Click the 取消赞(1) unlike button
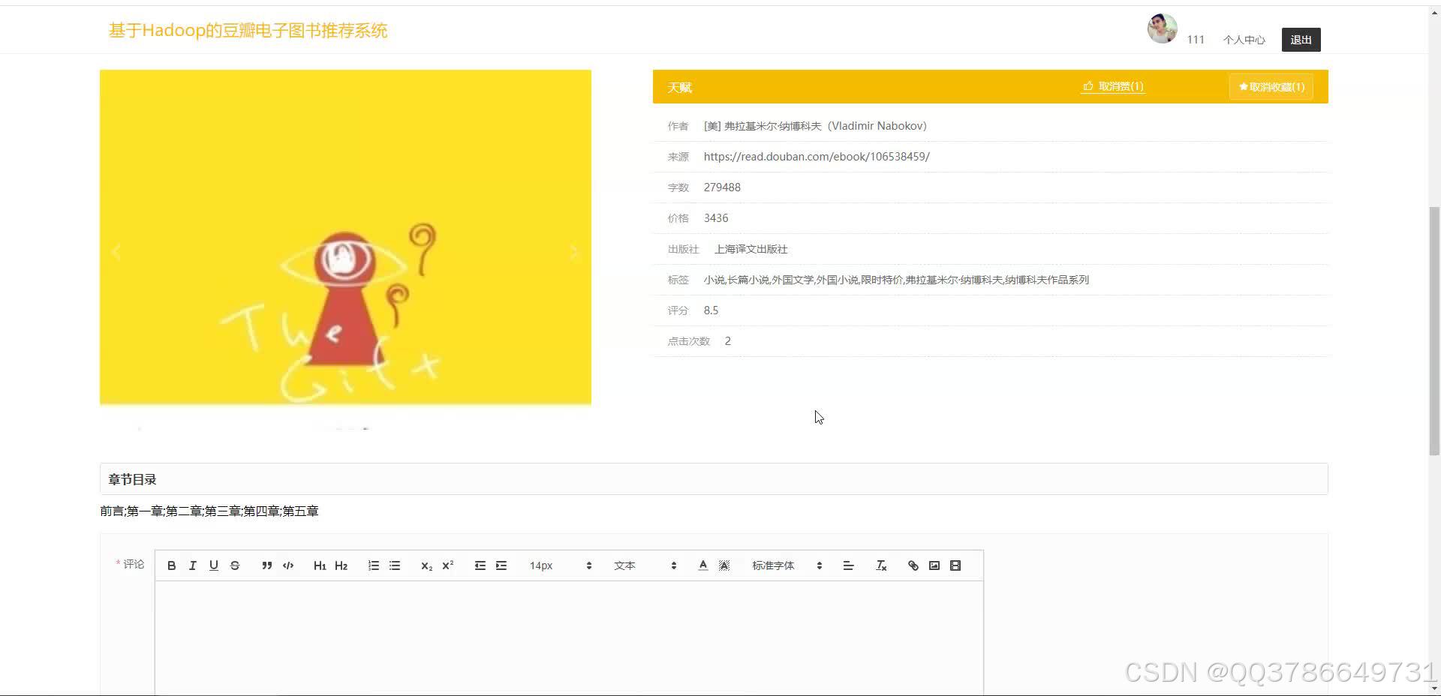Viewport: 1441px width, 696px height. pos(1113,86)
